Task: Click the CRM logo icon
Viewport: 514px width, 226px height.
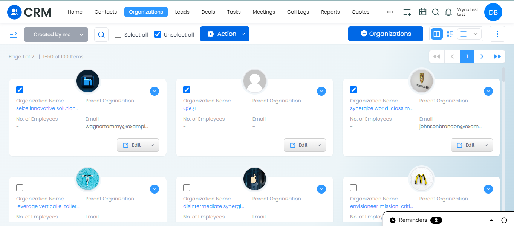Action: click(x=14, y=12)
